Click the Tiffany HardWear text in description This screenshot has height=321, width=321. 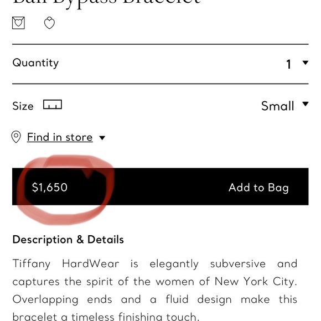(x=66, y=263)
